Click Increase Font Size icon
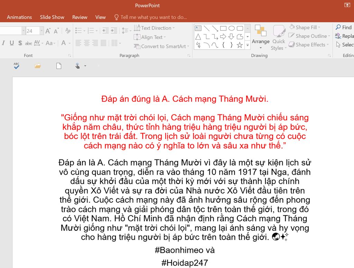 coord(48,31)
